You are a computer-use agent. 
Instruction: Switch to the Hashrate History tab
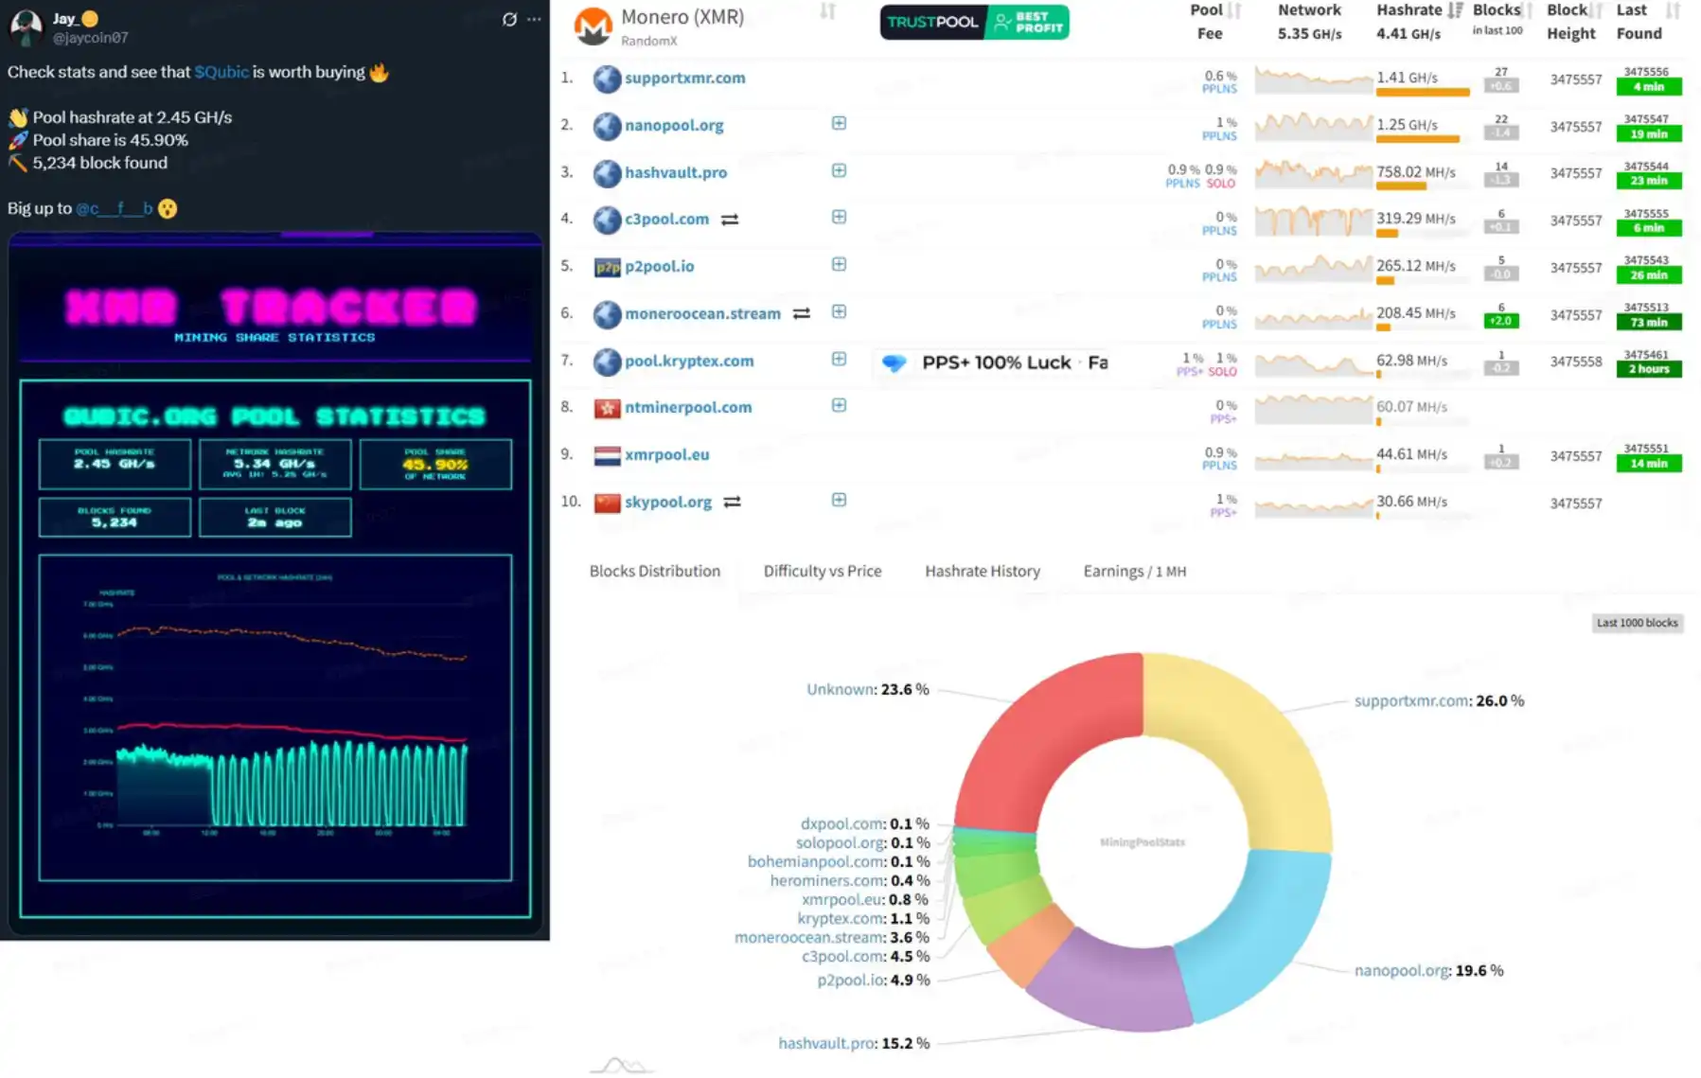[x=982, y=571]
